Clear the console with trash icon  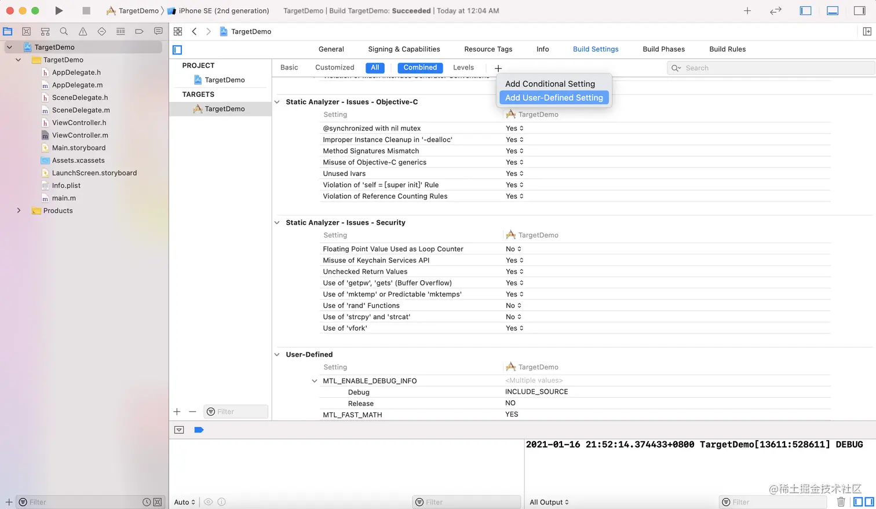(x=841, y=501)
